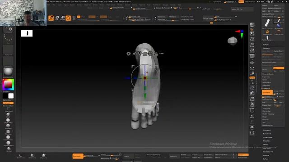Toggle the Floor grid
Image resolution: width=289 pixels, height=162 pixels.
click(x=252, y=62)
